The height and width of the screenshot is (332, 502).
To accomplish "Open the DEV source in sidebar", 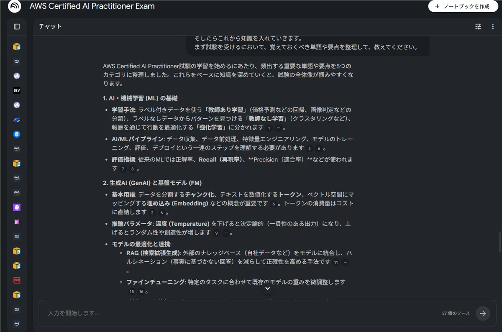I will (x=17, y=90).
